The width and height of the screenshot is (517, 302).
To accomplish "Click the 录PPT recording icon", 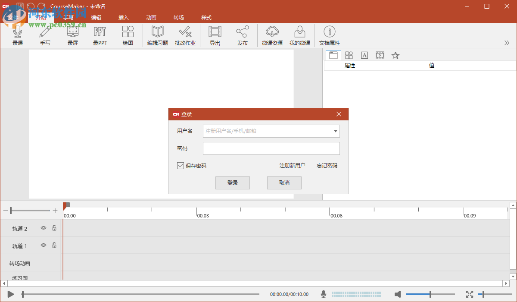I will tap(100, 35).
